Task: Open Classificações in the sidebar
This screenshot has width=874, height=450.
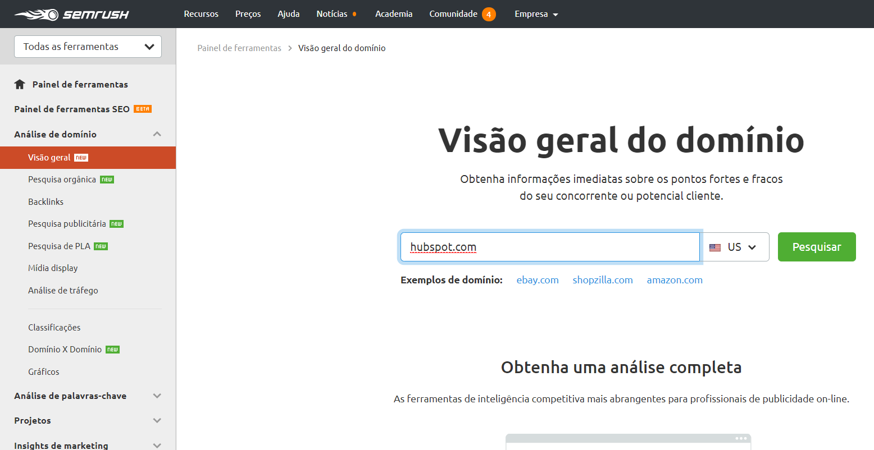Action: tap(54, 328)
